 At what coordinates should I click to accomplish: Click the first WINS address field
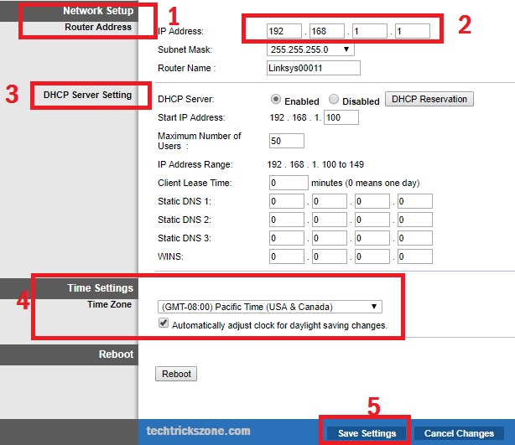[x=287, y=256]
